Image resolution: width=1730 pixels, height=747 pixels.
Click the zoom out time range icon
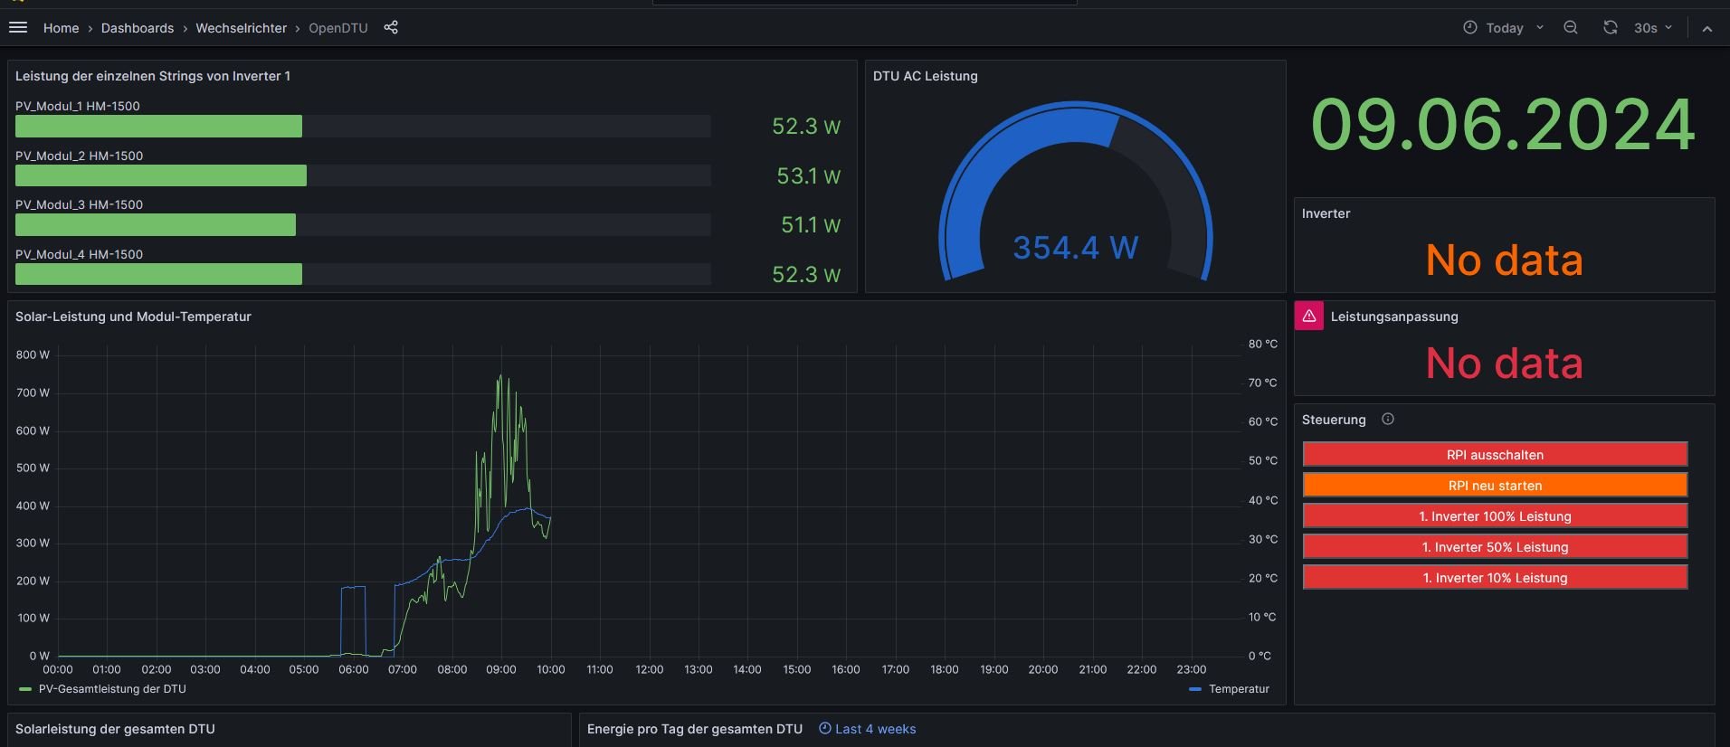(1571, 28)
